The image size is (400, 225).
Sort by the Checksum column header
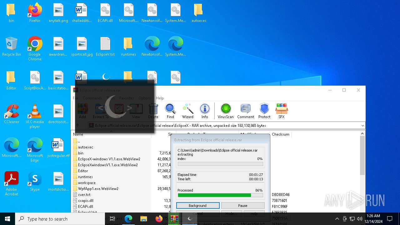pos(281,134)
